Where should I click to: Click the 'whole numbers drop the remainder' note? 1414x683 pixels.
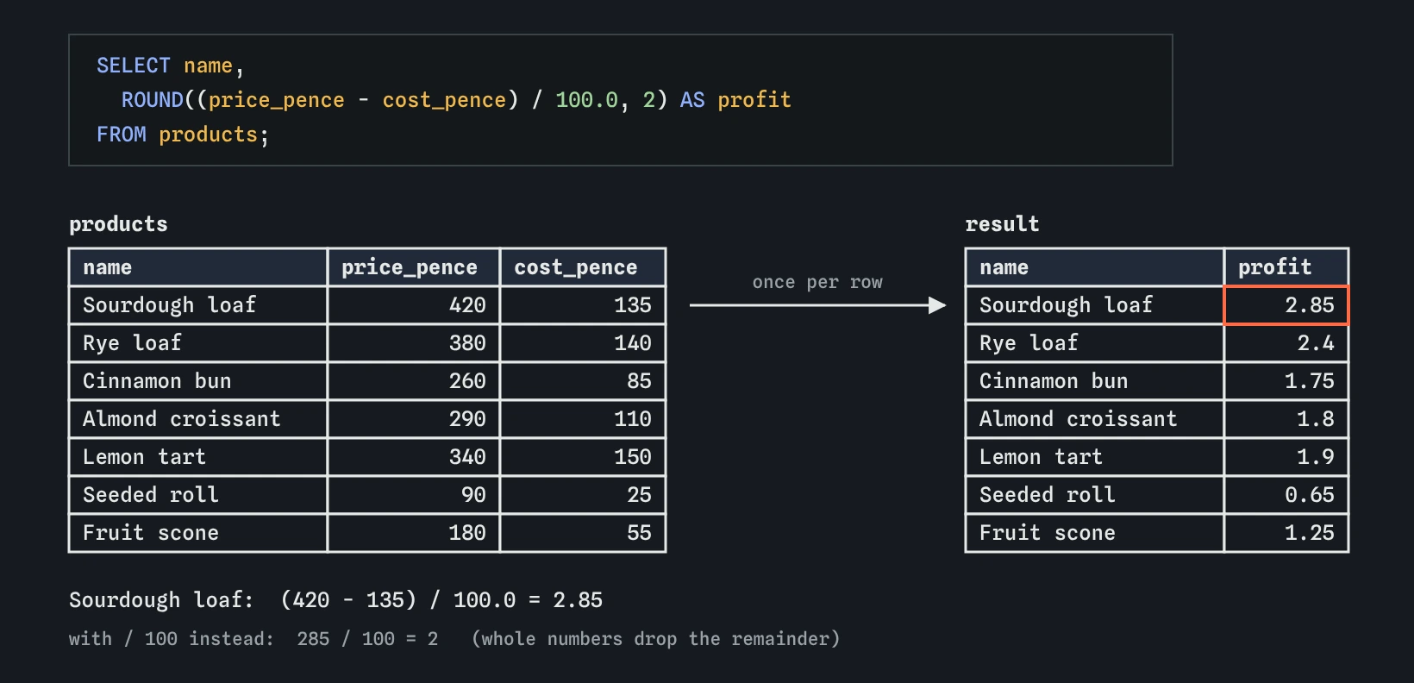655,639
